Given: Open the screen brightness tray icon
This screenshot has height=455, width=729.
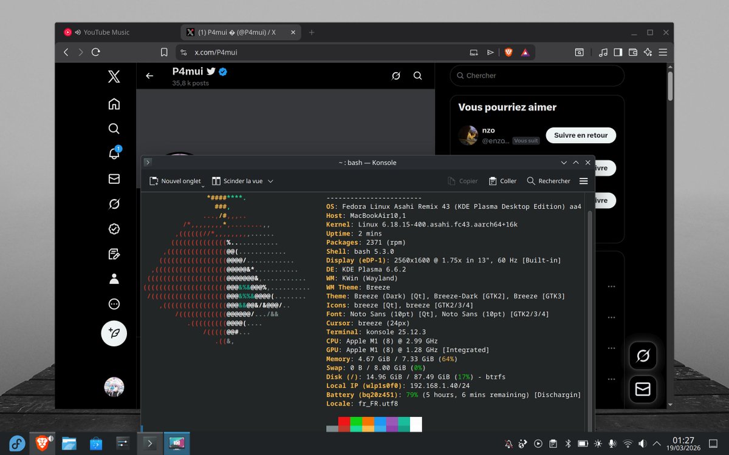Looking at the screenshot, I should pos(598,444).
